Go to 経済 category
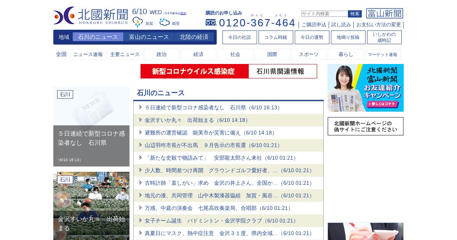Viewport: 457px width, 240px height. coord(198,54)
